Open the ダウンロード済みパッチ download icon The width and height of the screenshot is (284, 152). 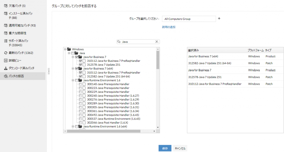click(x=6, y=68)
